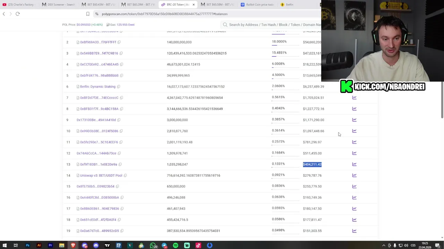444x249 pixels.
Task: Click the polygonscan.com address bar URL
Action: [x=165, y=14]
